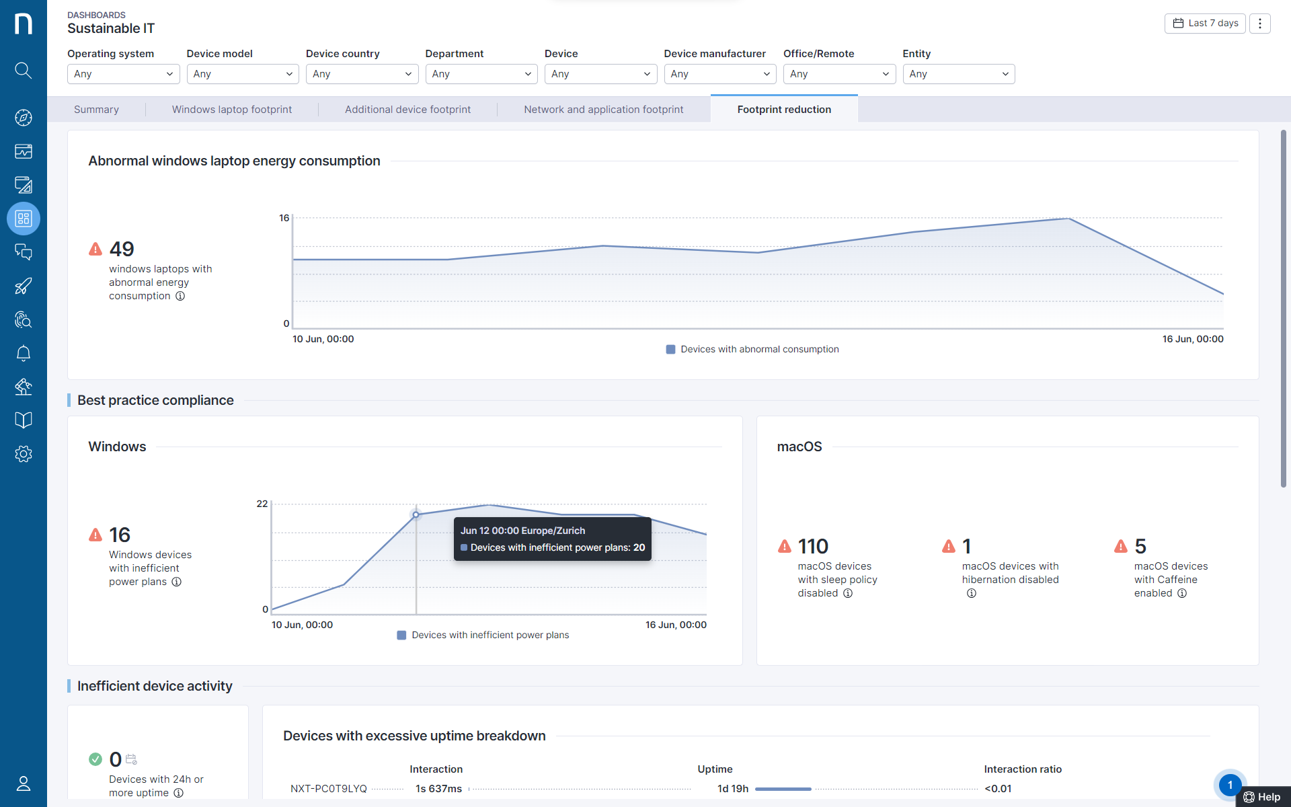Open settings gear in sidebar
The image size is (1291, 807).
(x=24, y=454)
